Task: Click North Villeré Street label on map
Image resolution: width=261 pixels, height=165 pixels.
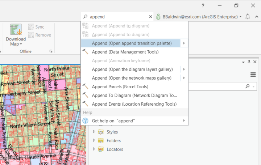Action: point(30,125)
